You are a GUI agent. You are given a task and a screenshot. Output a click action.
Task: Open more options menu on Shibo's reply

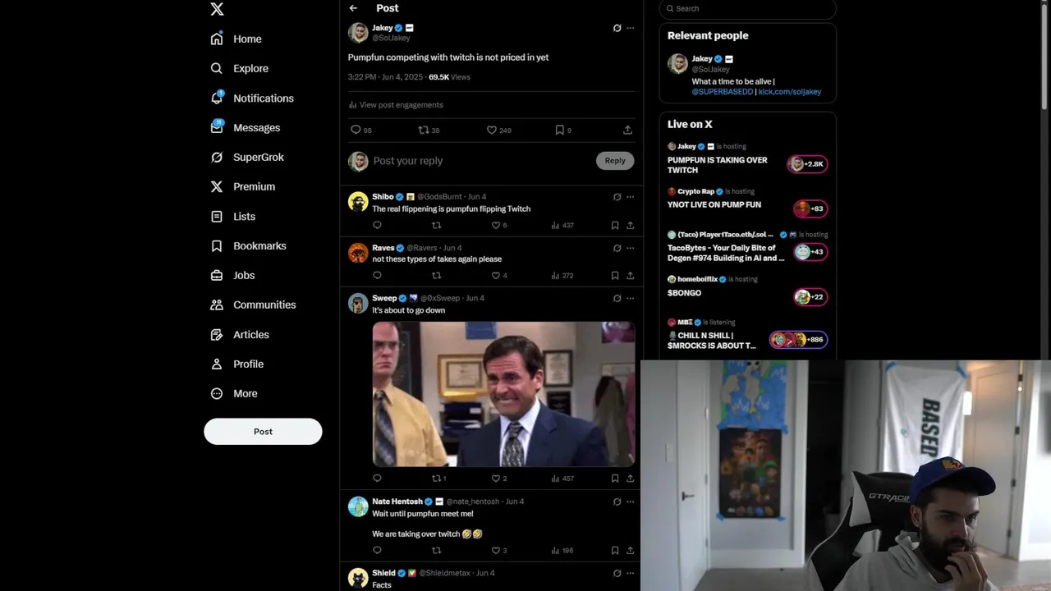(630, 197)
